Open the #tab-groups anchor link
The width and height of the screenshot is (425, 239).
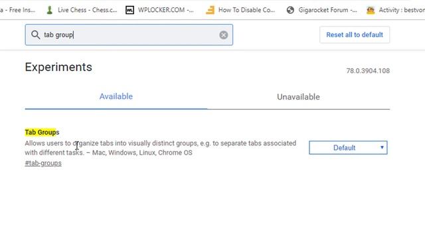coord(43,163)
